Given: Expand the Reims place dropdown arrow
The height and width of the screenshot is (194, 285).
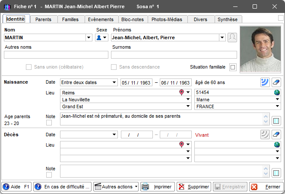Looking at the screenshot, I should click(x=188, y=92).
